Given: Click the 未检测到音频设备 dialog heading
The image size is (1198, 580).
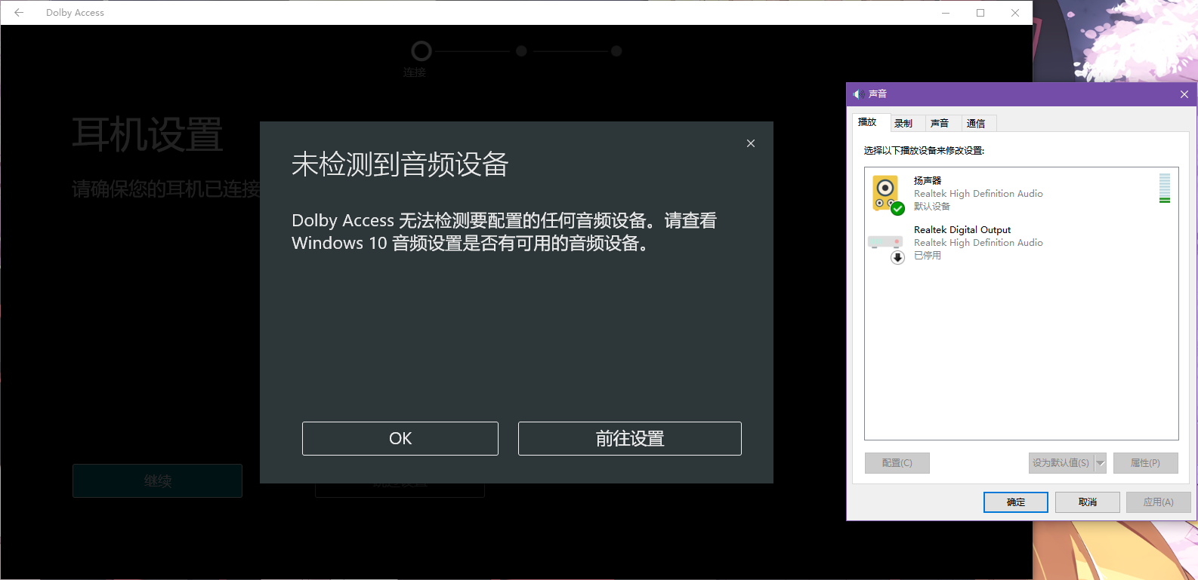Looking at the screenshot, I should pyautogui.click(x=400, y=164).
